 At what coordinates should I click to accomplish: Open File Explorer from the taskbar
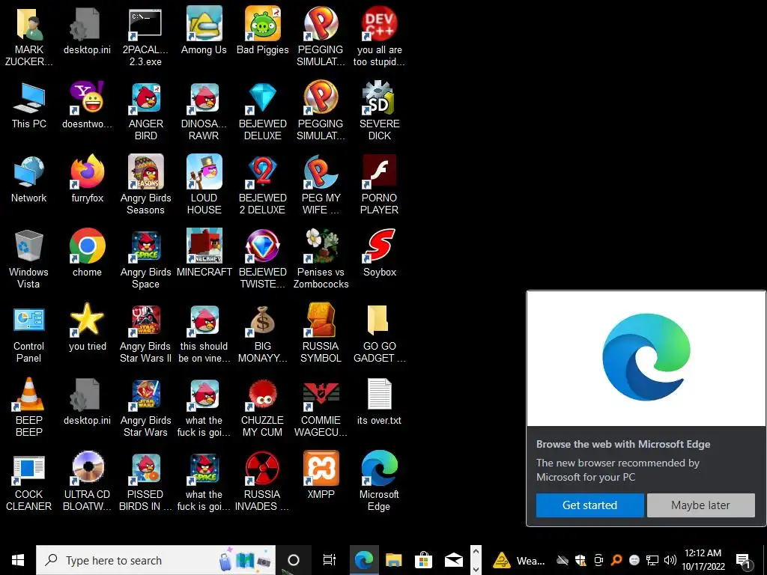tap(393, 560)
